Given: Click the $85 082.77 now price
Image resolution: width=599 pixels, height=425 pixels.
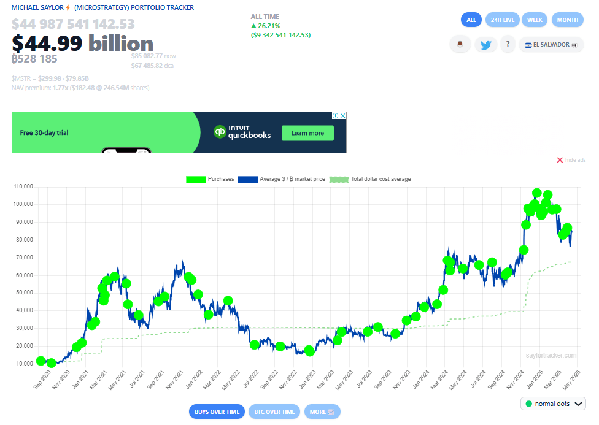Looking at the screenshot, I should click(153, 56).
